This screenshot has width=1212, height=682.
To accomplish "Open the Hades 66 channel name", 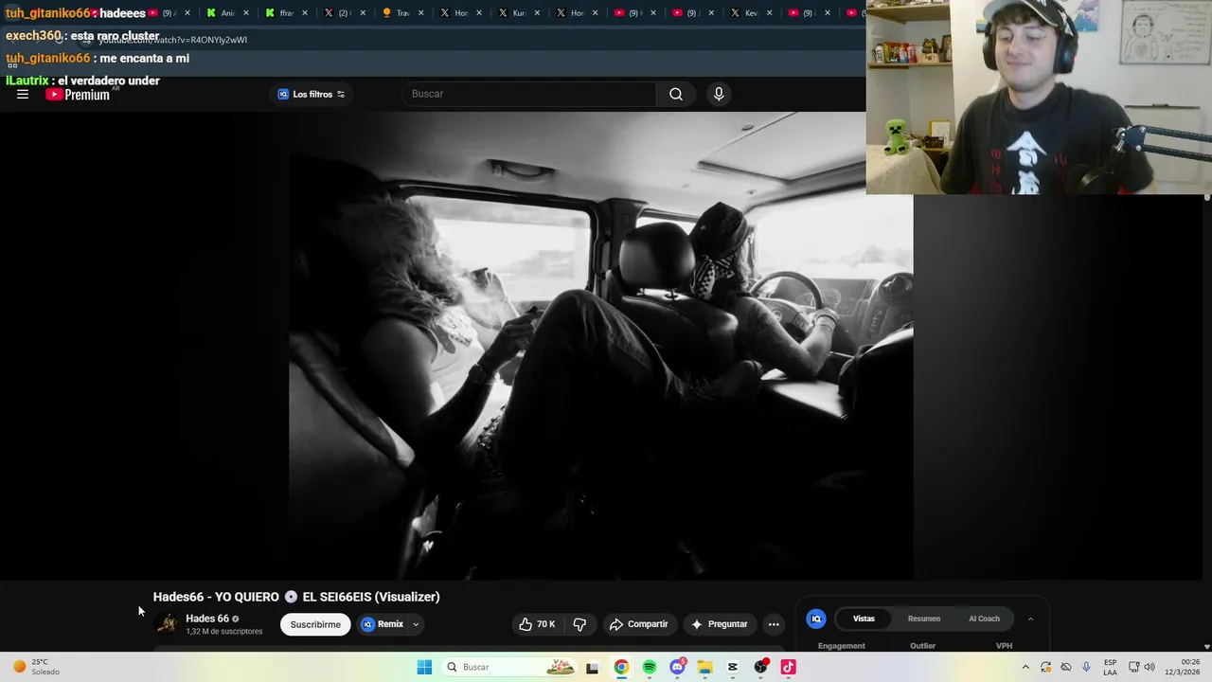I will click(x=207, y=619).
